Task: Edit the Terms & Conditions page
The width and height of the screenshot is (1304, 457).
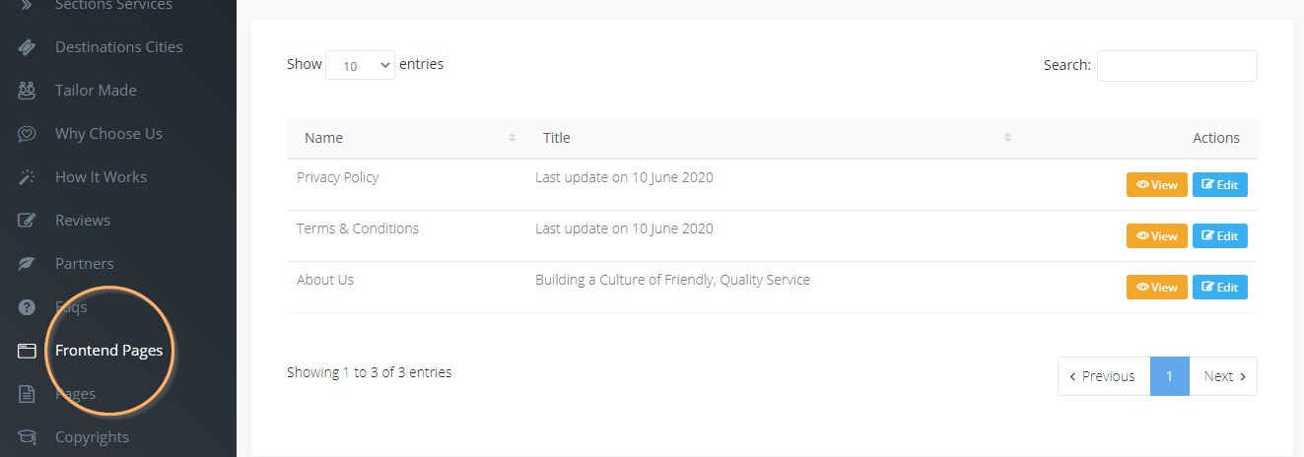Action: [1219, 236]
